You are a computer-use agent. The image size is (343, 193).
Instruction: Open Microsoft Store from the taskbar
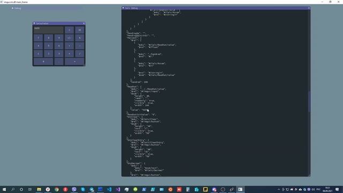tap(197, 189)
